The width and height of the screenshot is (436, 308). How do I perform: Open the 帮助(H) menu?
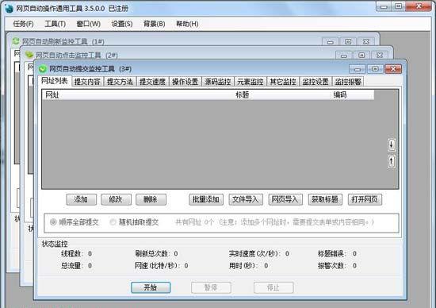pos(187,24)
